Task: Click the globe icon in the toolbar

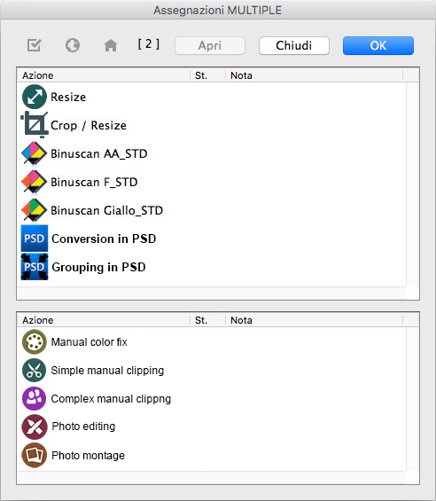Action: tap(73, 45)
